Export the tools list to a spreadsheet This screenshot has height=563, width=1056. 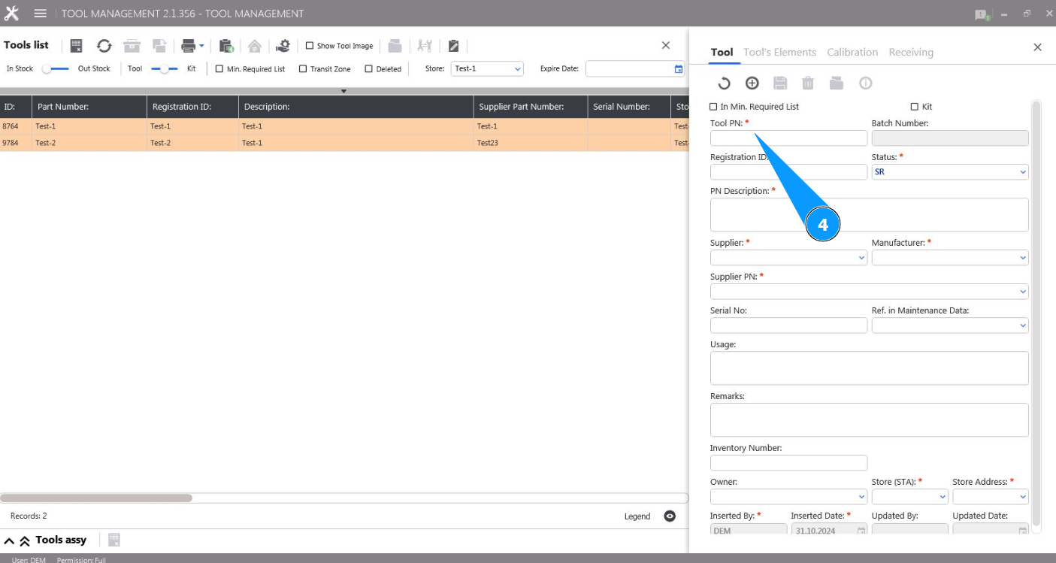point(76,46)
